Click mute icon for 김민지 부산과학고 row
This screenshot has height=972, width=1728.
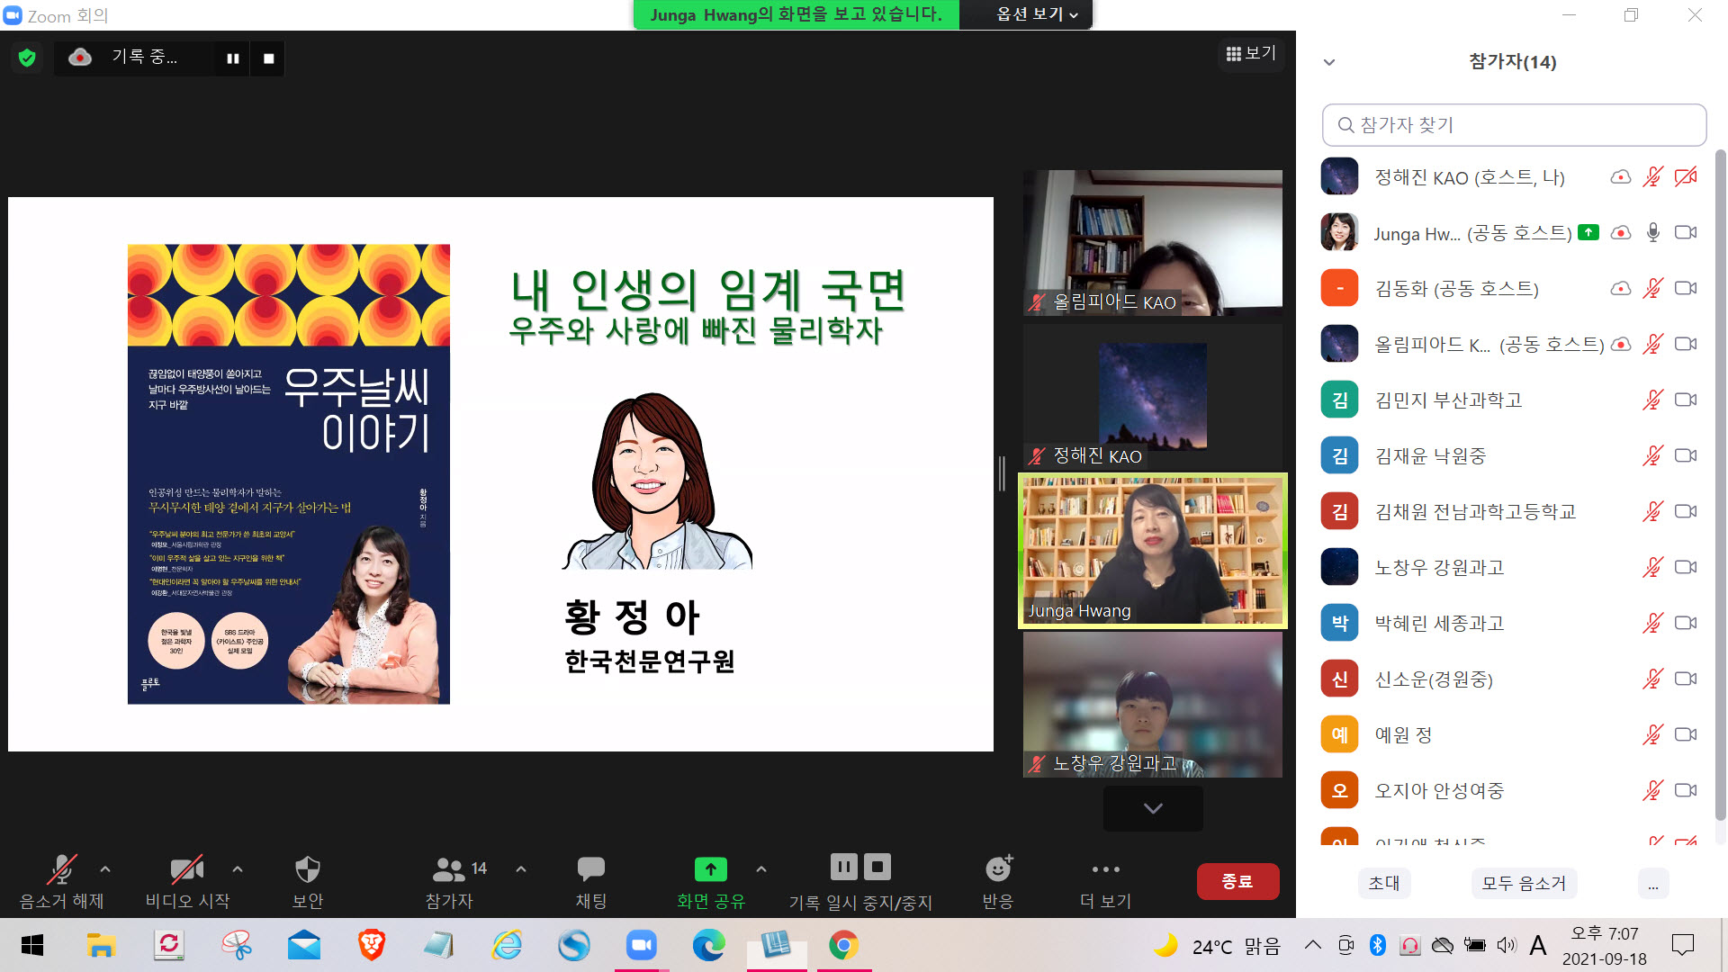(1653, 400)
